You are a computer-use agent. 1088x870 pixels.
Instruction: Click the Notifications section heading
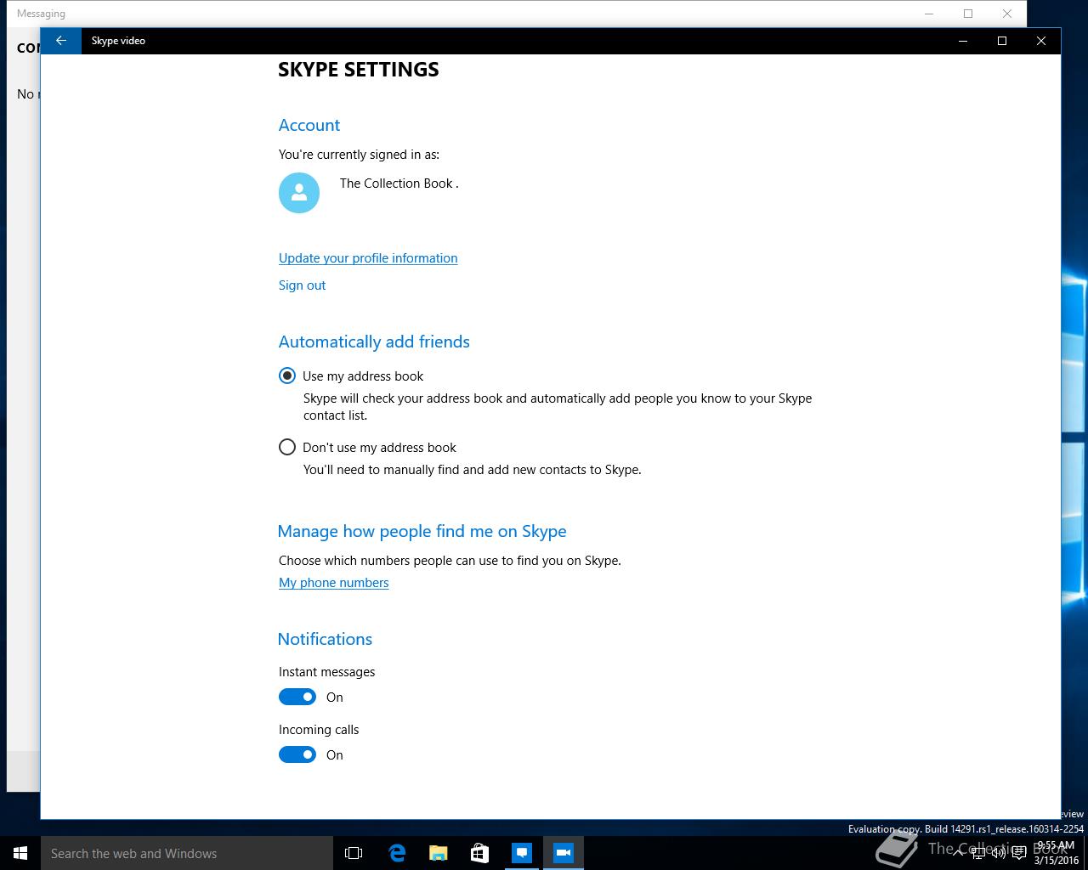pyautogui.click(x=325, y=639)
